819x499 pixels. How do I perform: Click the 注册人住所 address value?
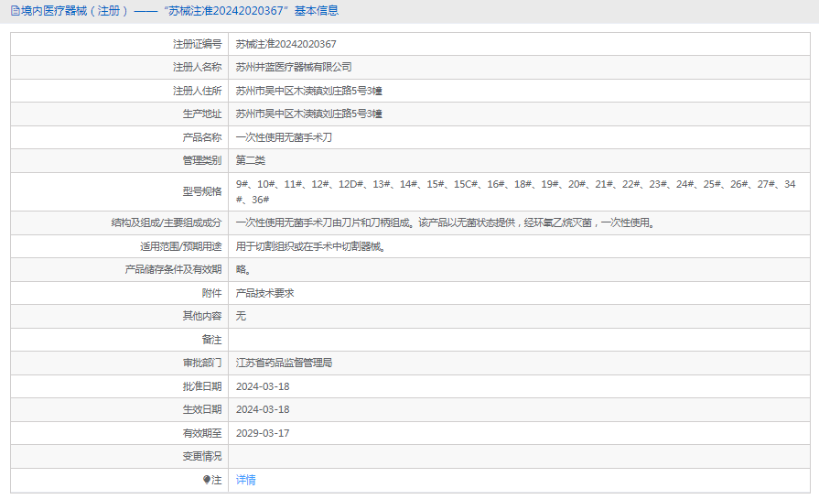point(308,91)
